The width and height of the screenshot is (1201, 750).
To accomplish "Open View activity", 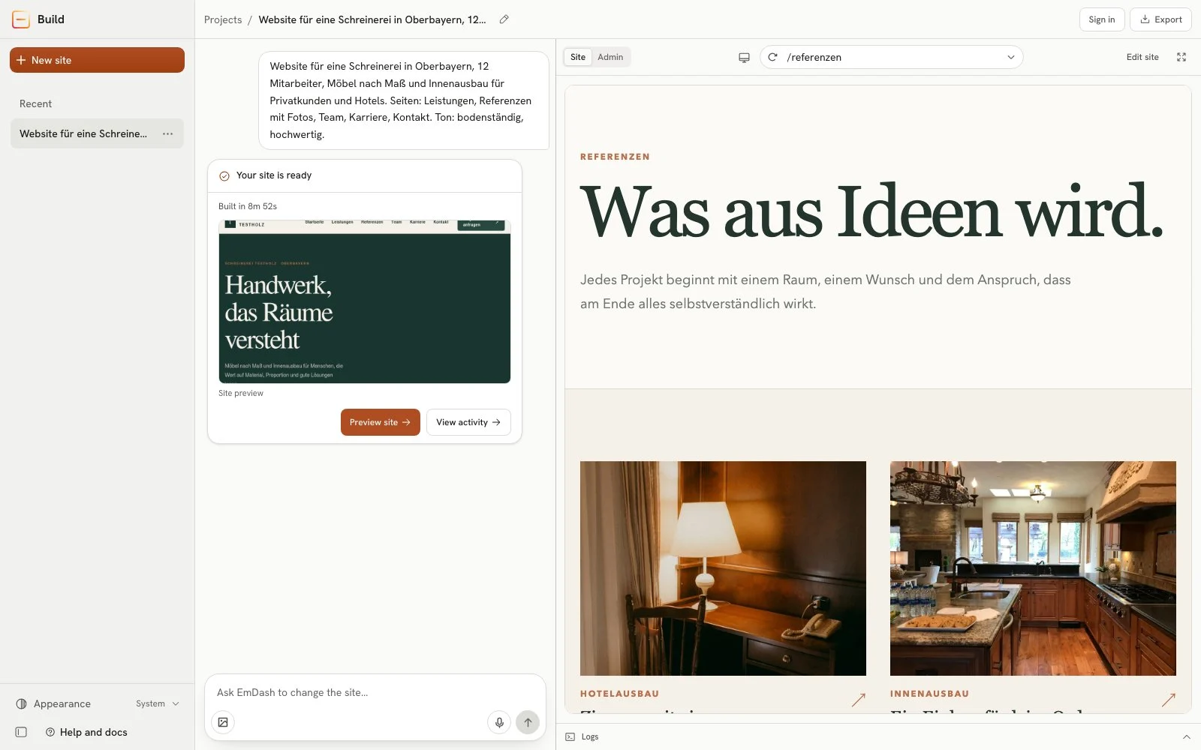I will pyautogui.click(x=468, y=422).
